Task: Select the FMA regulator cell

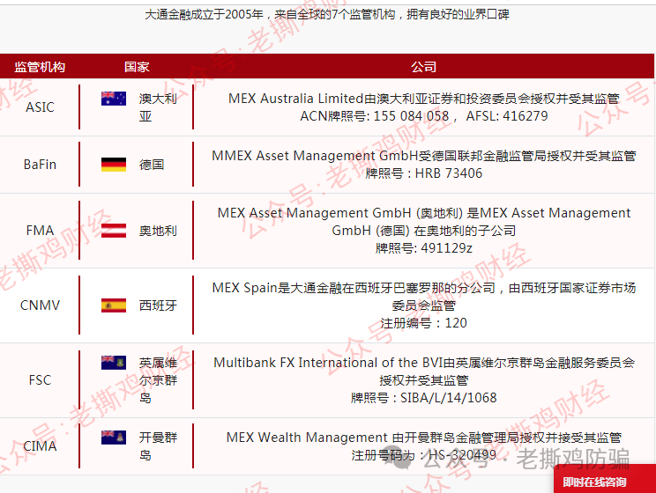Action: click(40, 230)
